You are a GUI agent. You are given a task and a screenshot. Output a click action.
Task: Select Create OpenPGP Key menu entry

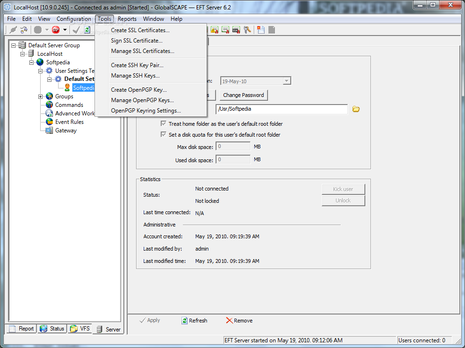click(x=151, y=90)
